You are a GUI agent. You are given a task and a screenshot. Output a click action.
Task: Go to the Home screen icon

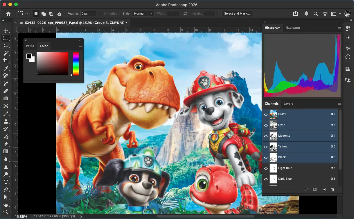[x=8, y=13]
